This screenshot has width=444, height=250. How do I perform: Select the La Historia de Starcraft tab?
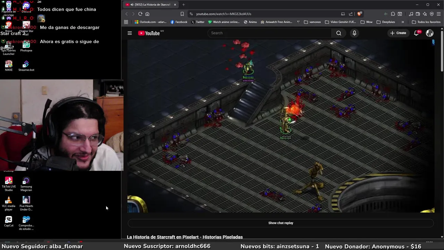click(x=151, y=5)
